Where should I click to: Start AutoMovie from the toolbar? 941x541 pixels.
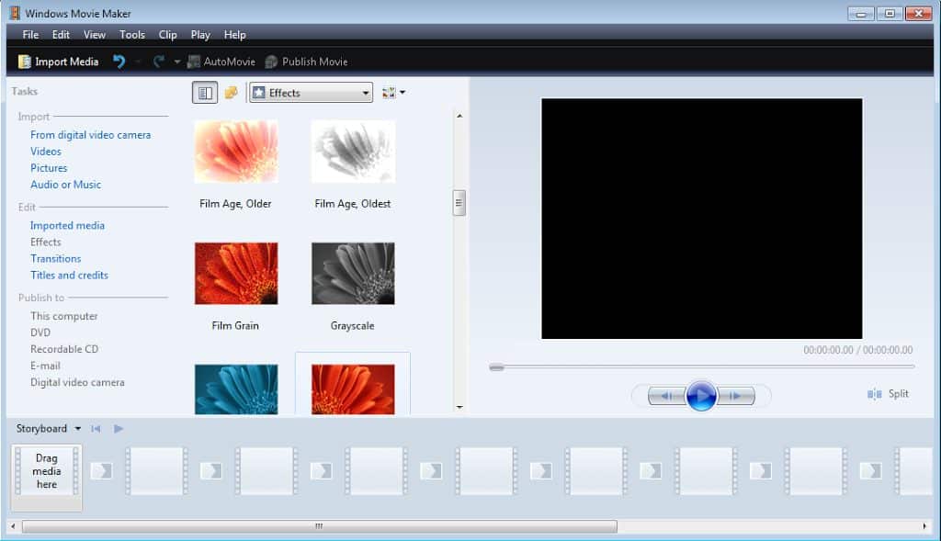coord(221,62)
